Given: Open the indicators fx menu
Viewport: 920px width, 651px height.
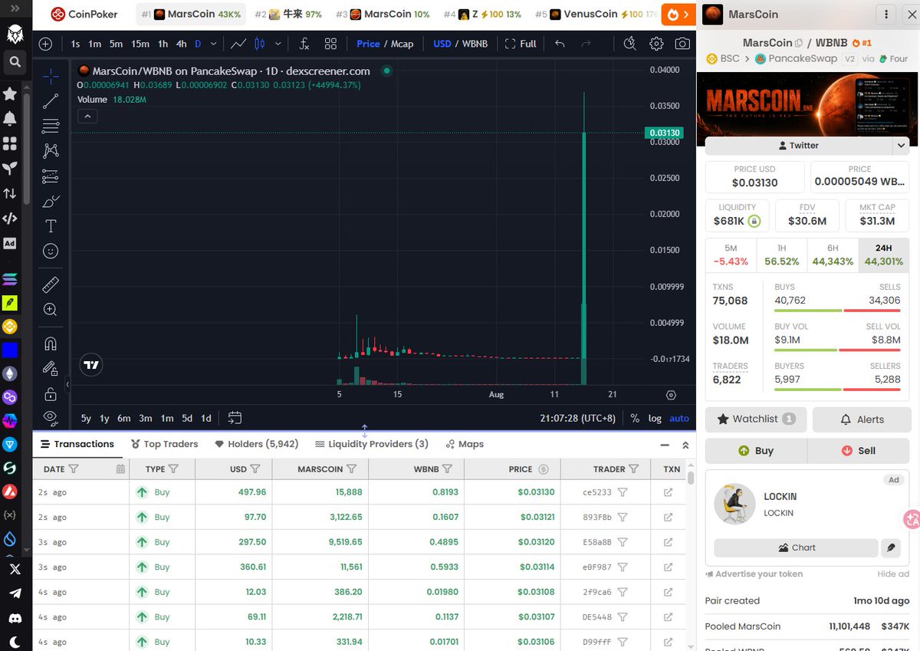Looking at the screenshot, I should (304, 44).
